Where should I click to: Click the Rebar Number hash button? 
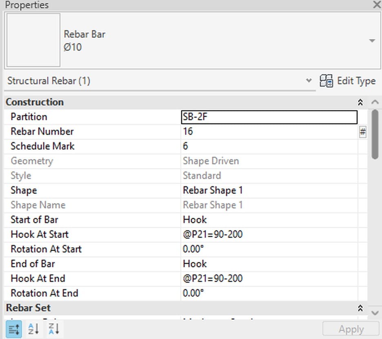click(x=362, y=132)
